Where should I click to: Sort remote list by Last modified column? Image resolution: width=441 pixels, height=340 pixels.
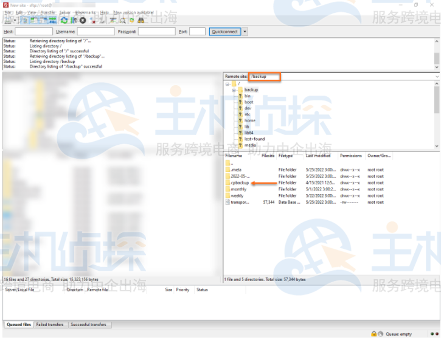[321, 156]
